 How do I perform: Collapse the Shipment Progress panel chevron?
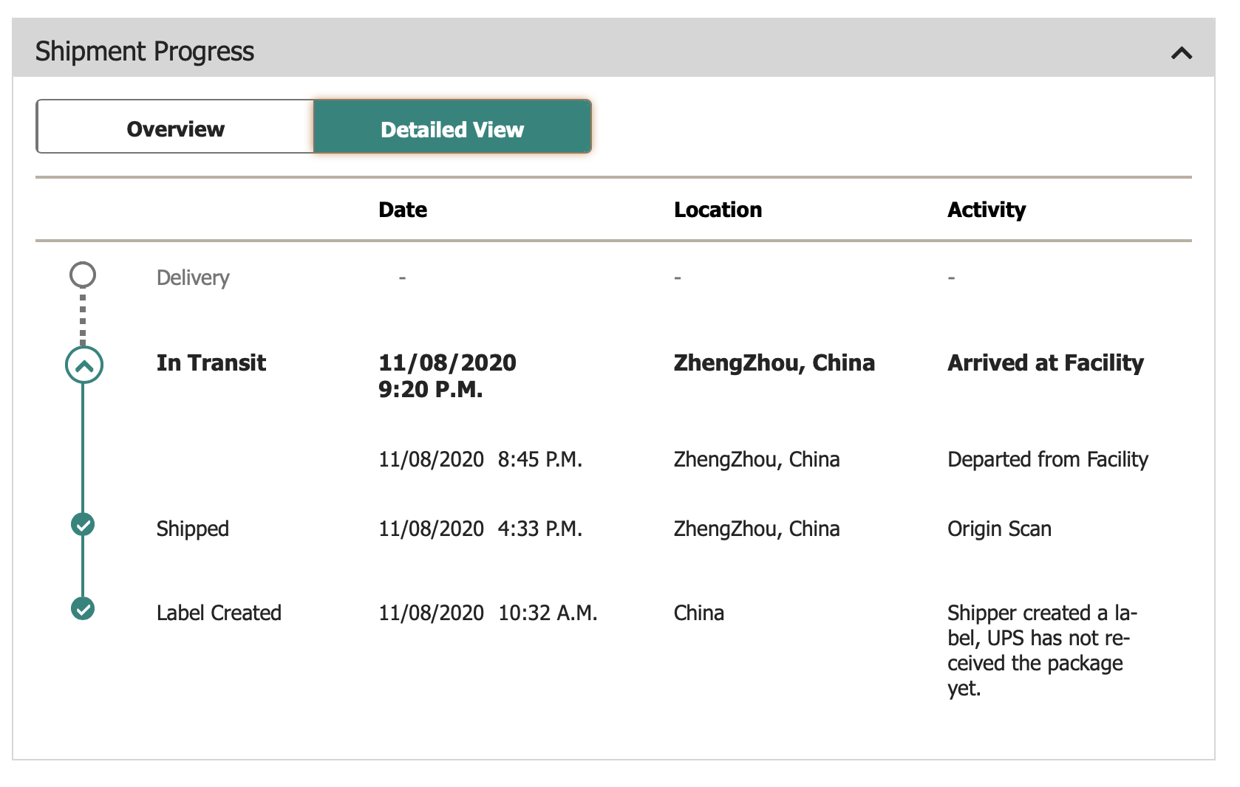pos(1182,52)
